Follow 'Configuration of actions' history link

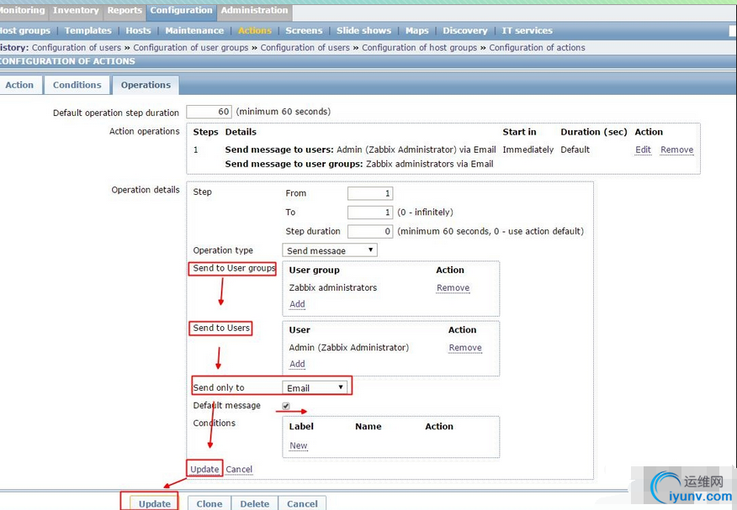pyautogui.click(x=538, y=47)
